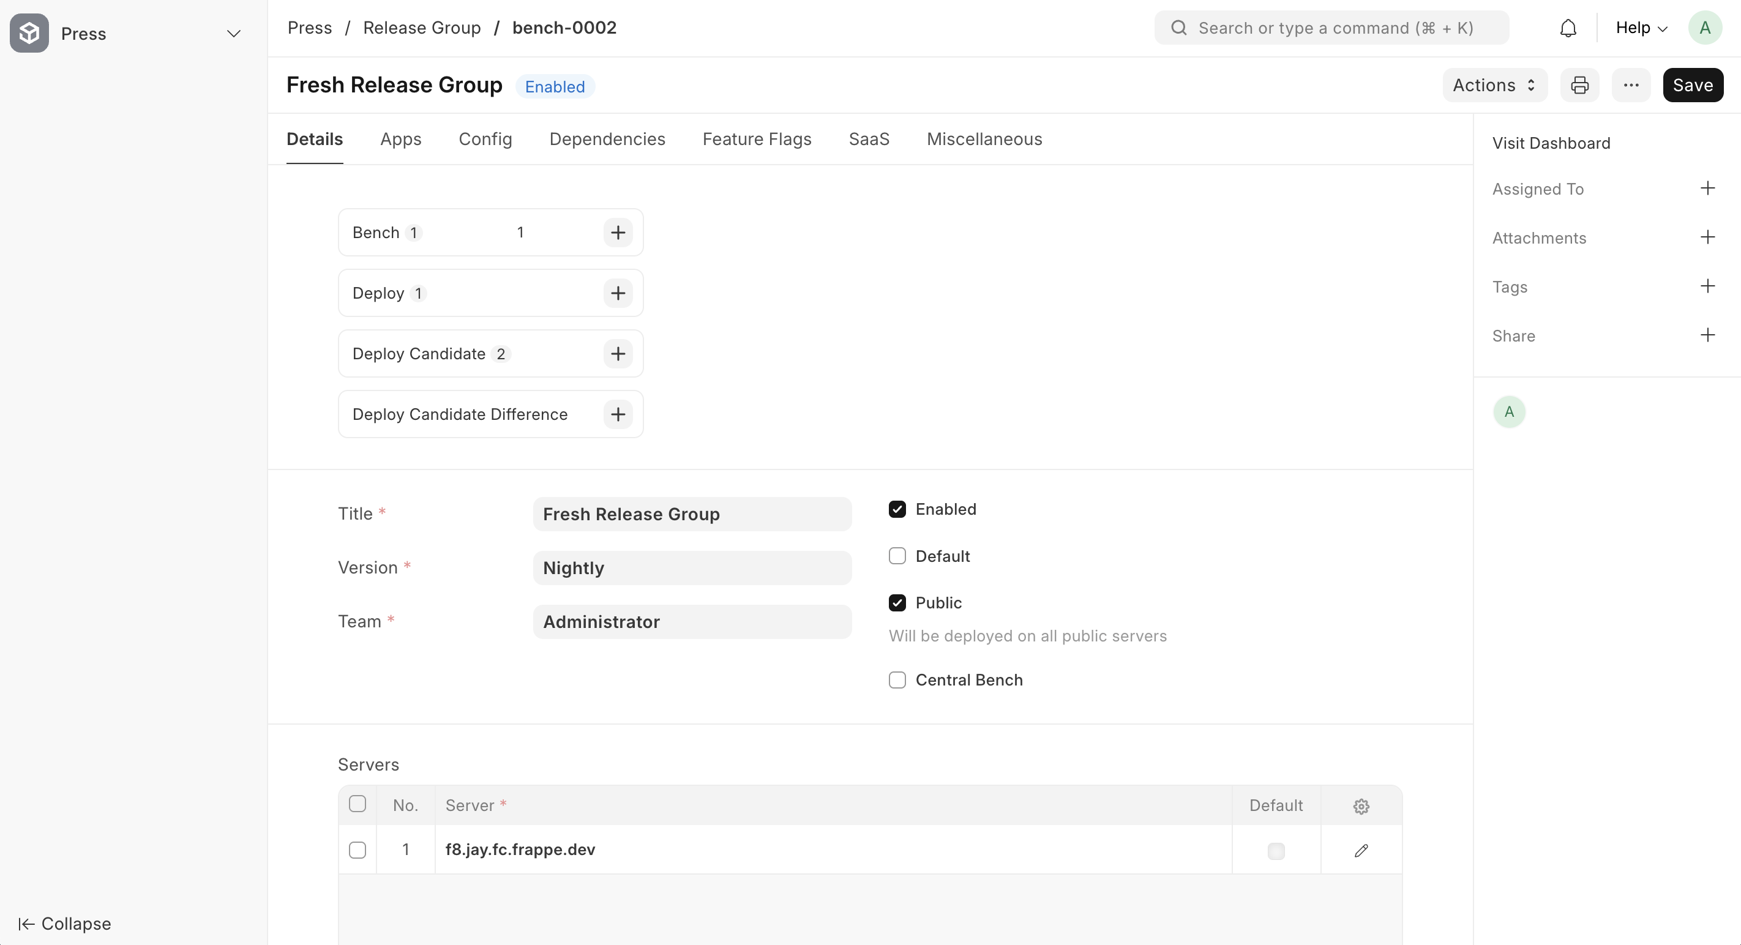Select server row 1 checkbox

click(358, 850)
